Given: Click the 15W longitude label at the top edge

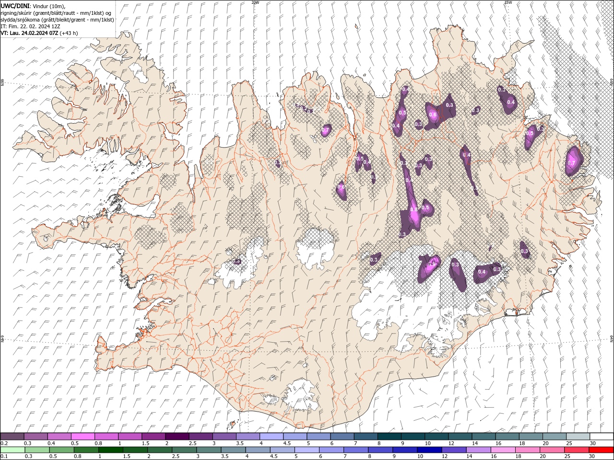Looking at the screenshot, I should tap(508, 2).
